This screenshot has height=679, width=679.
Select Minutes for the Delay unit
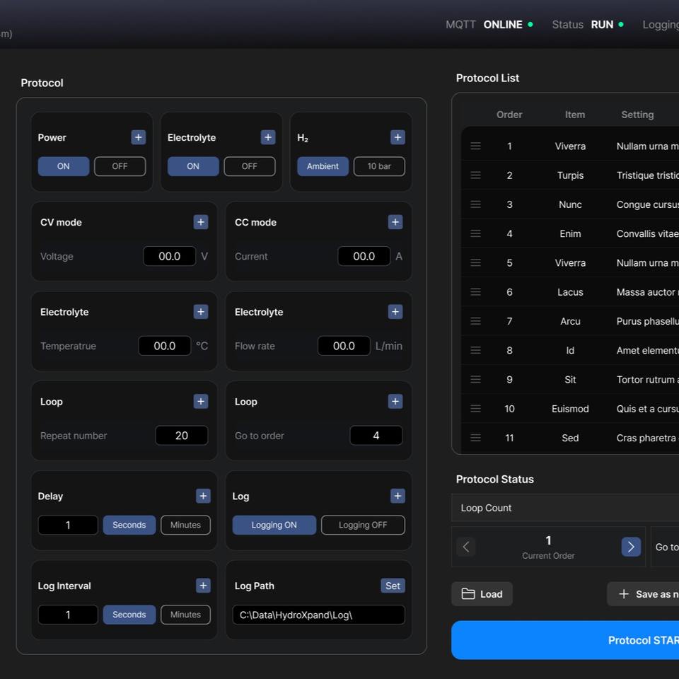coord(185,525)
